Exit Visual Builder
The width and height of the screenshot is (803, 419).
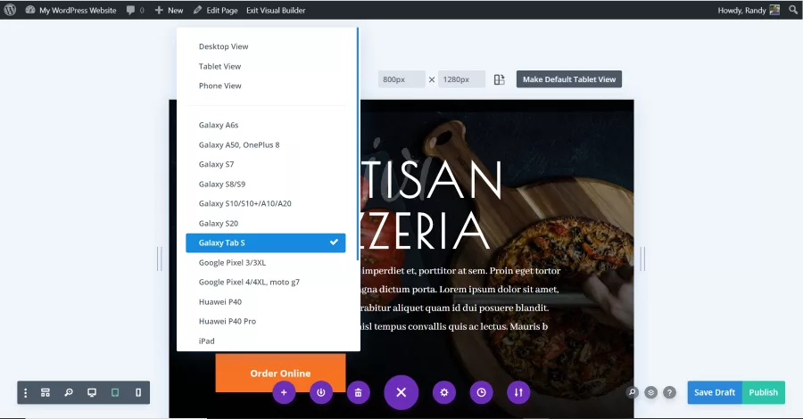point(276,10)
